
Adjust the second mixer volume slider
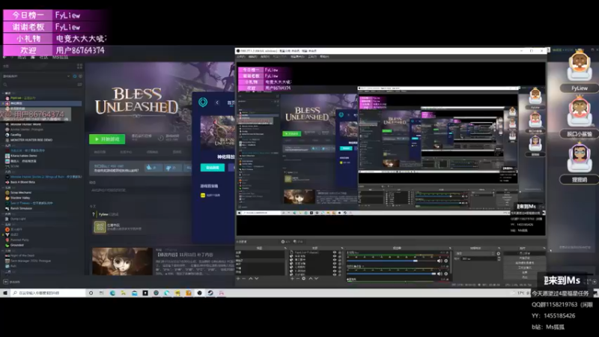(392, 274)
